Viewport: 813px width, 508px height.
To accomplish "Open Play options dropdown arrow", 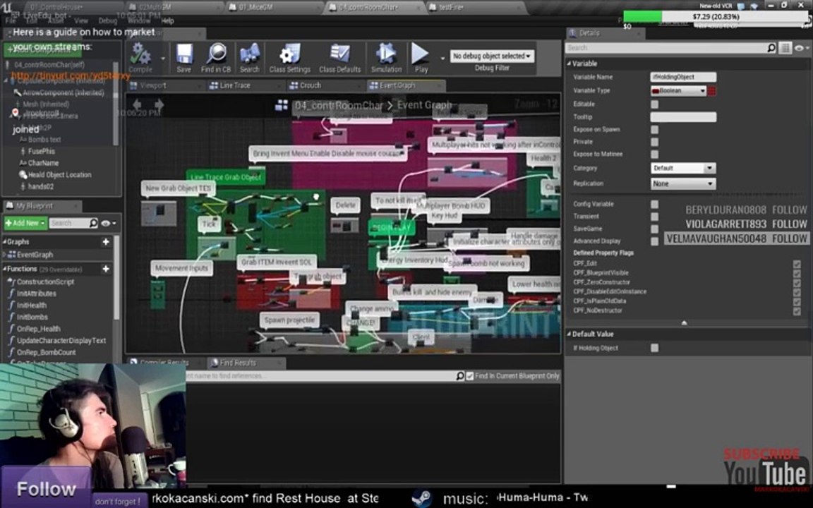I will (x=442, y=58).
